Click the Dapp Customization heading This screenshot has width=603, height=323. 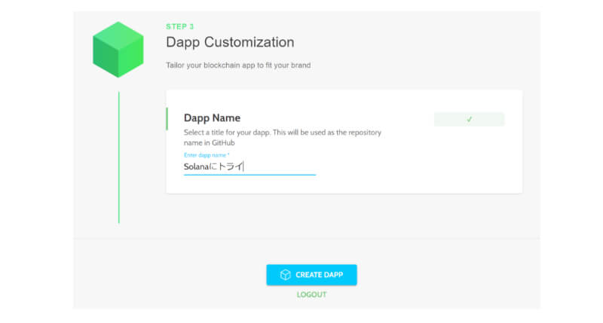229,42
